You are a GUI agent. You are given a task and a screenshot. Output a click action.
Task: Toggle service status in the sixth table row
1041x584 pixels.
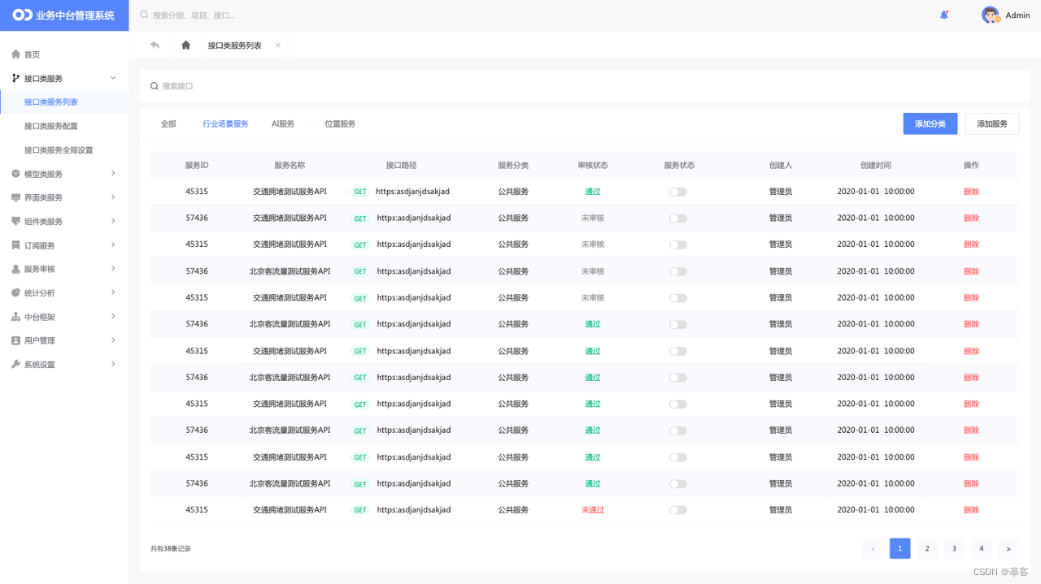click(678, 324)
